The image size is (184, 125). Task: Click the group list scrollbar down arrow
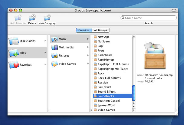[x=134, y=107]
